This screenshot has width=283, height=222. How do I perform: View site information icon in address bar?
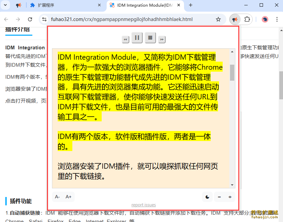tap(44, 19)
